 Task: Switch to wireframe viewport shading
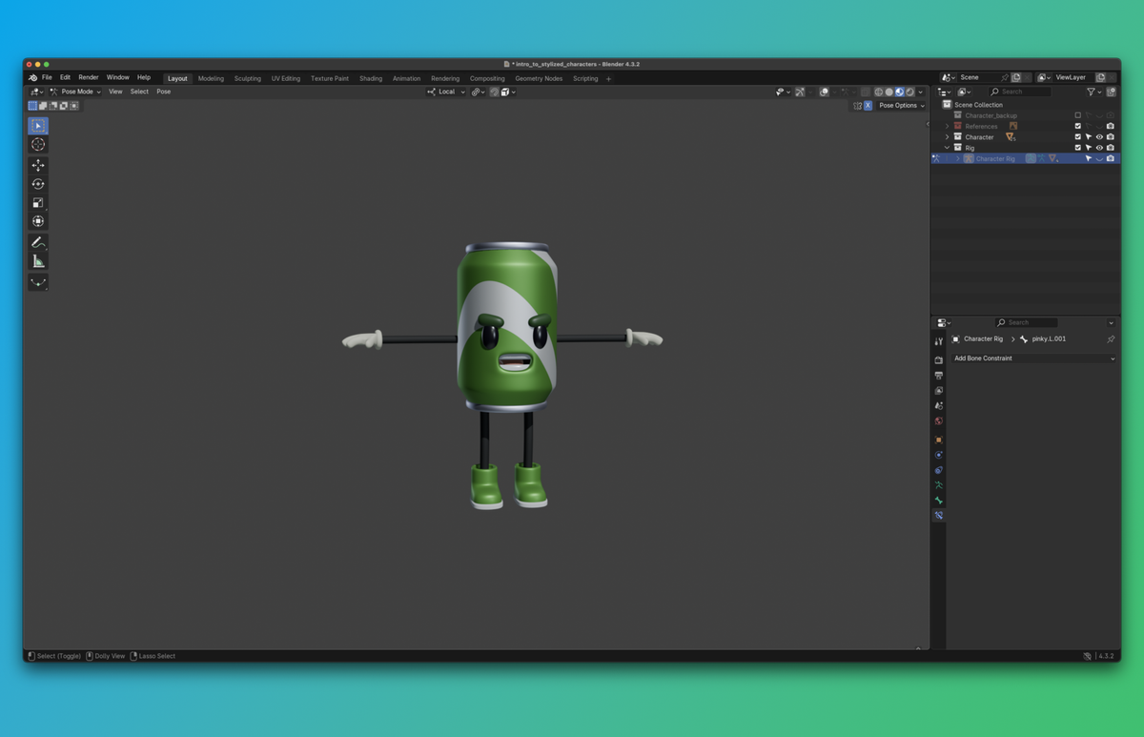point(878,92)
